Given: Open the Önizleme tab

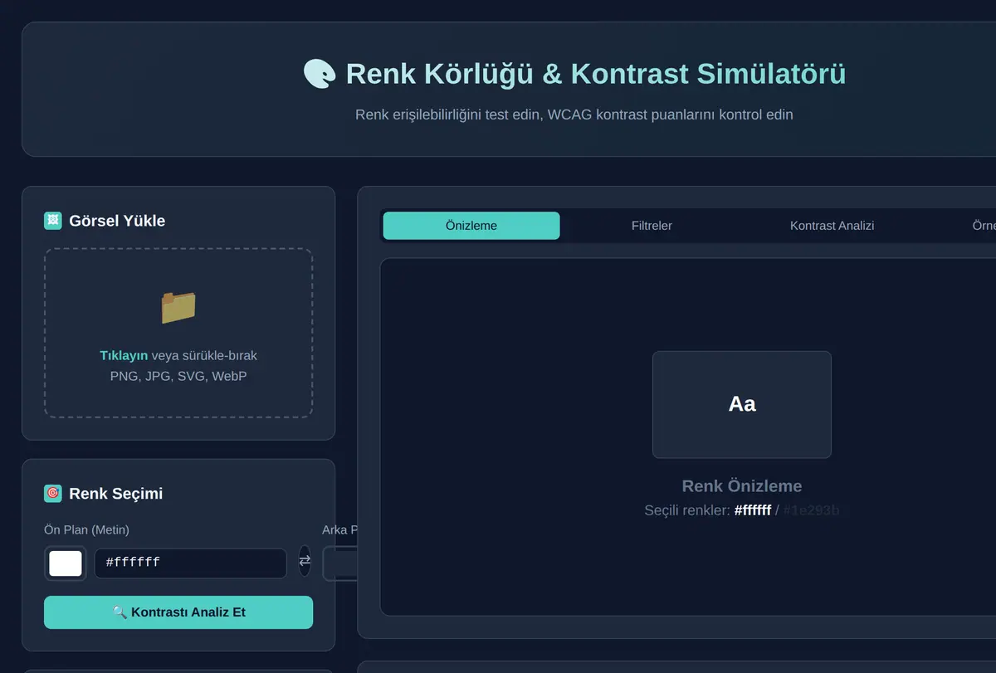Looking at the screenshot, I should (x=471, y=226).
